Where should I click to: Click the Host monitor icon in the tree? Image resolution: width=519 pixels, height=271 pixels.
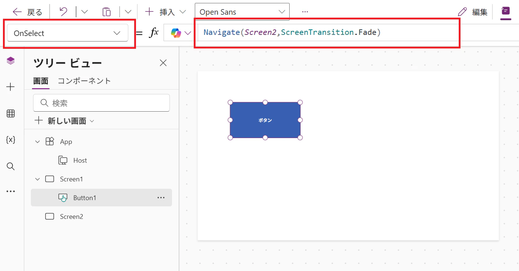pyautogui.click(x=63, y=160)
